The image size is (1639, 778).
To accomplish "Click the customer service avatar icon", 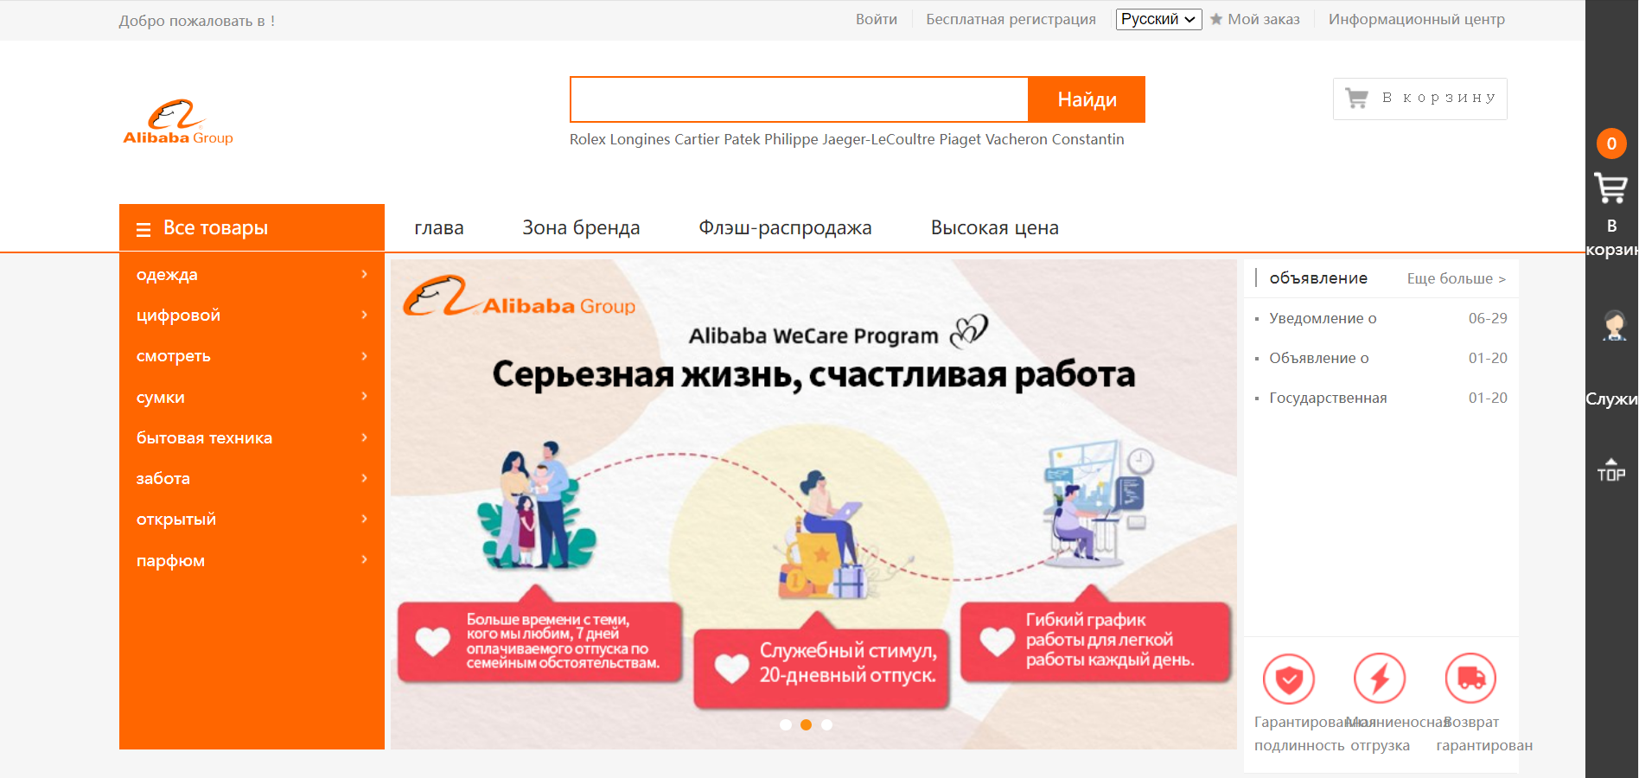I will pos(1613,325).
